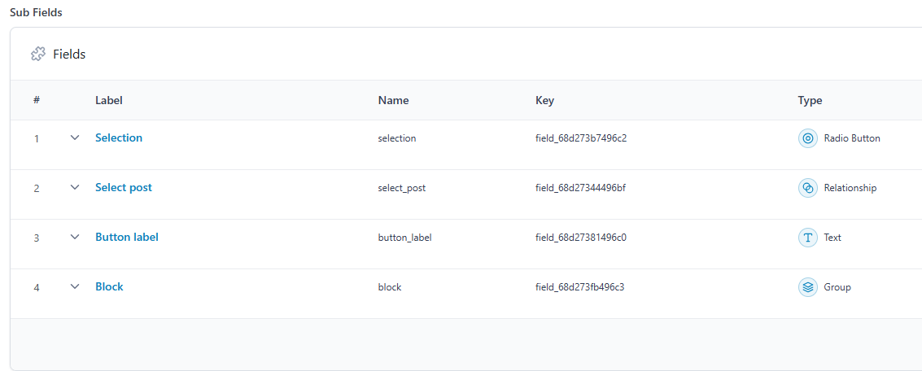
Task: Click the Label column header
Action: [x=109, y=101]
